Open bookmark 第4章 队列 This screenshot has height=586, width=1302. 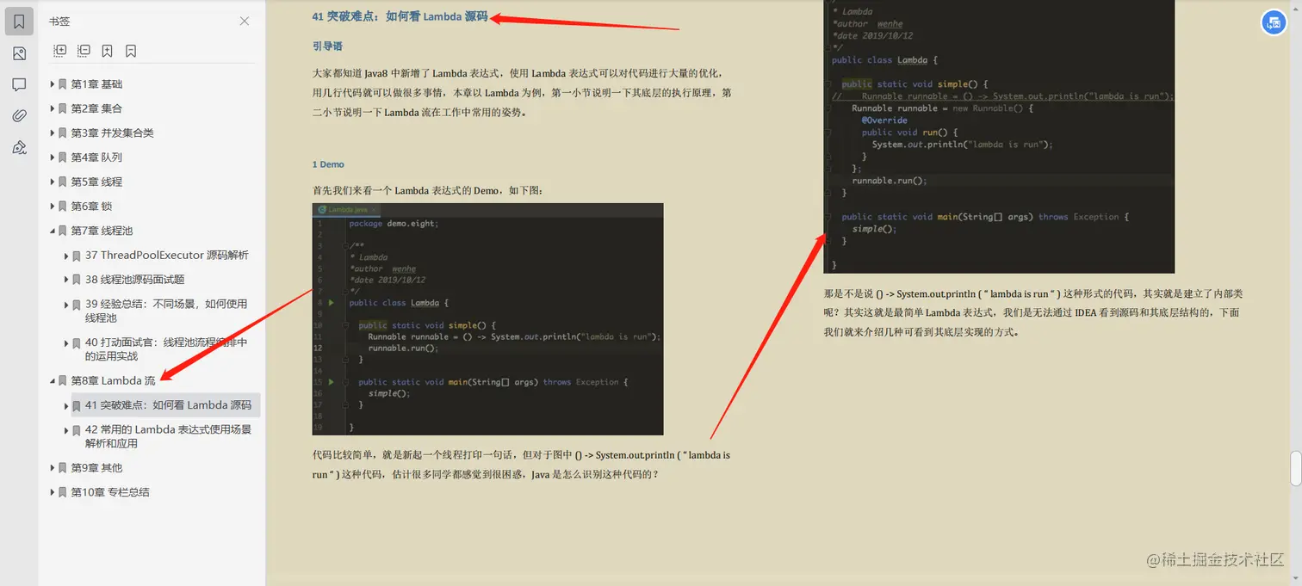point(96,157)
